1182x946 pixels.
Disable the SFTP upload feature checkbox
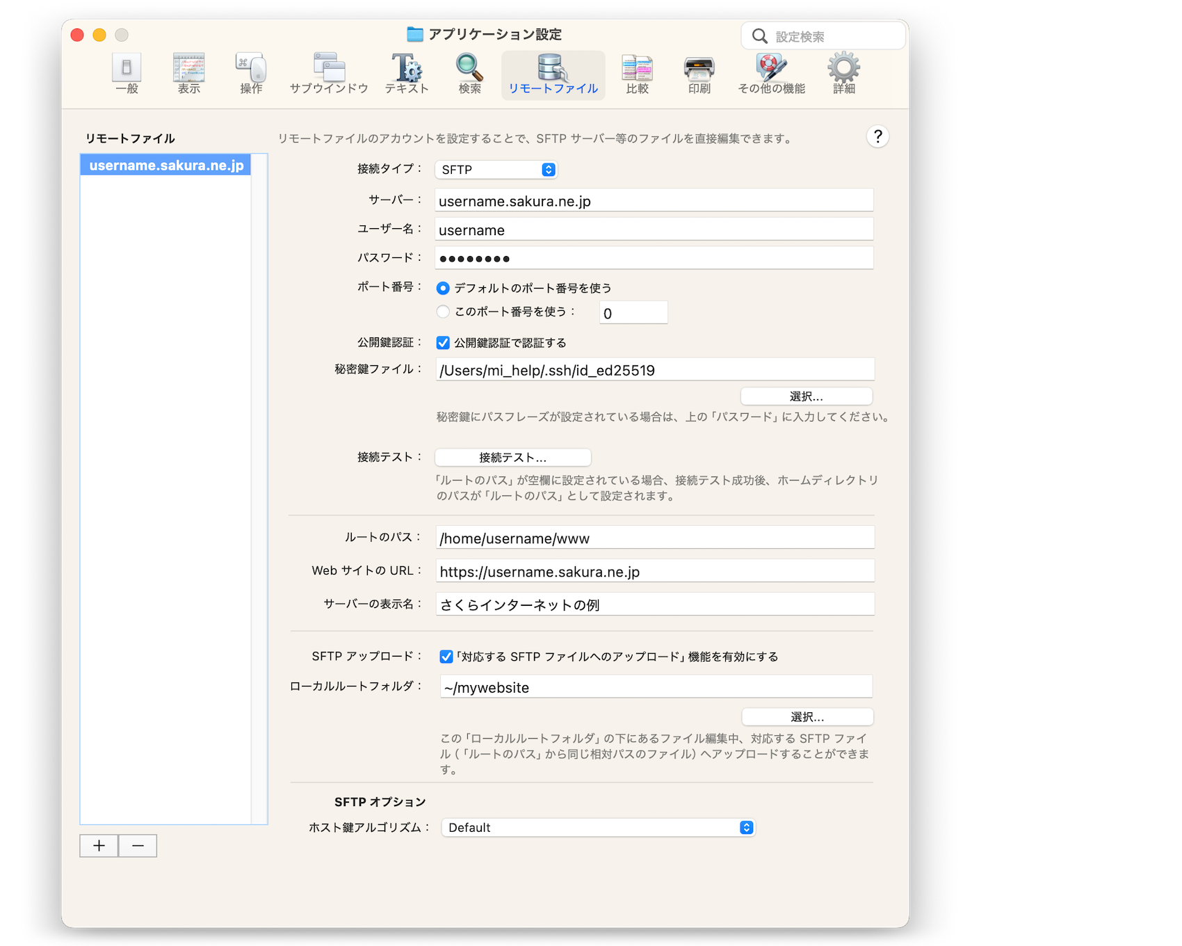point(446,657)
